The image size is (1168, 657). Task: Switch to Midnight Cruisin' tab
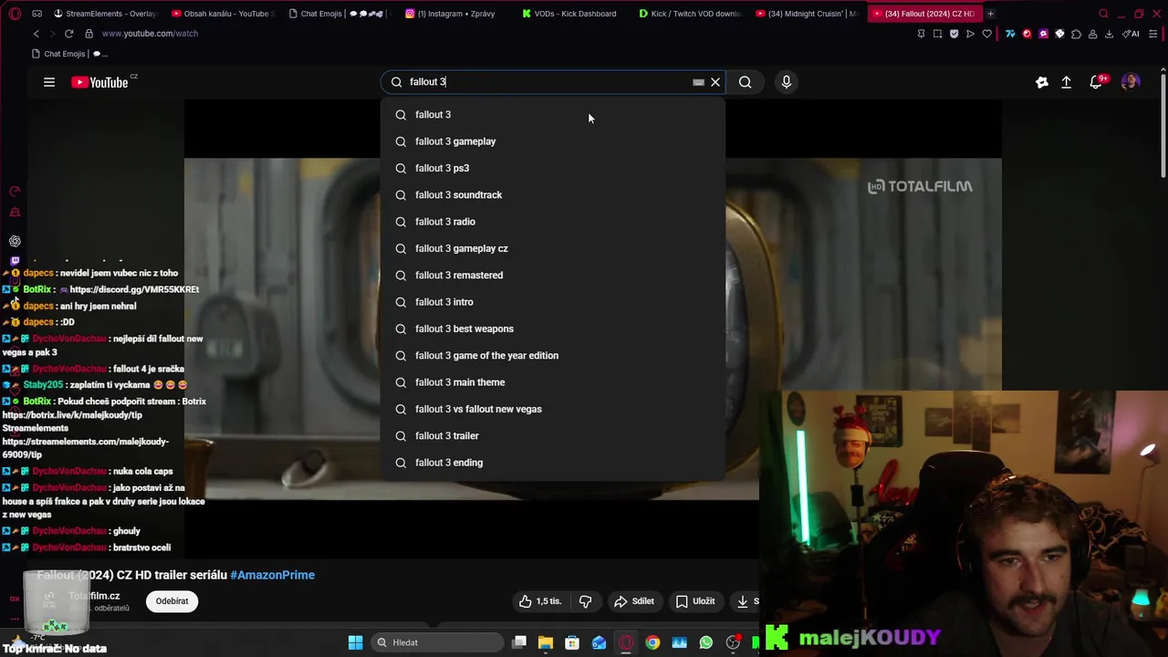[806, 14]
